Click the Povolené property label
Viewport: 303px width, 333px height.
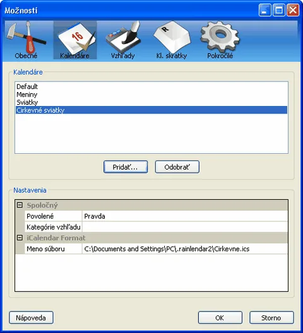pos(53,216)
